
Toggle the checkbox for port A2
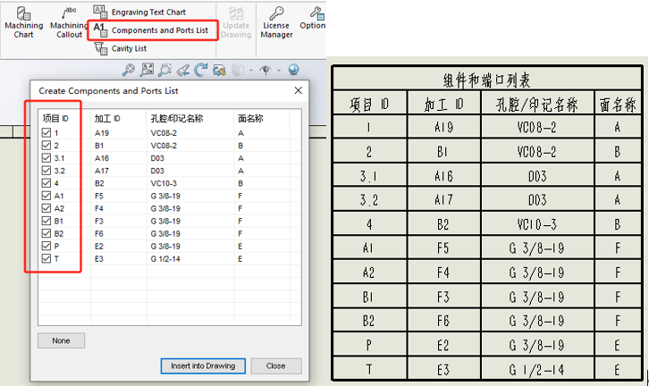46,208
